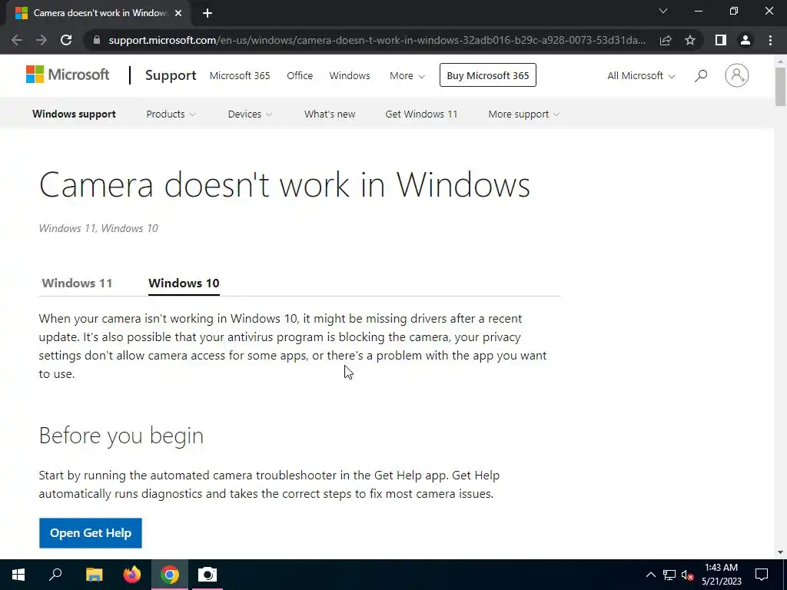This screenshot has height=590, width=787.
Task: Click the Microsoft logo
Action: [68, 75]
